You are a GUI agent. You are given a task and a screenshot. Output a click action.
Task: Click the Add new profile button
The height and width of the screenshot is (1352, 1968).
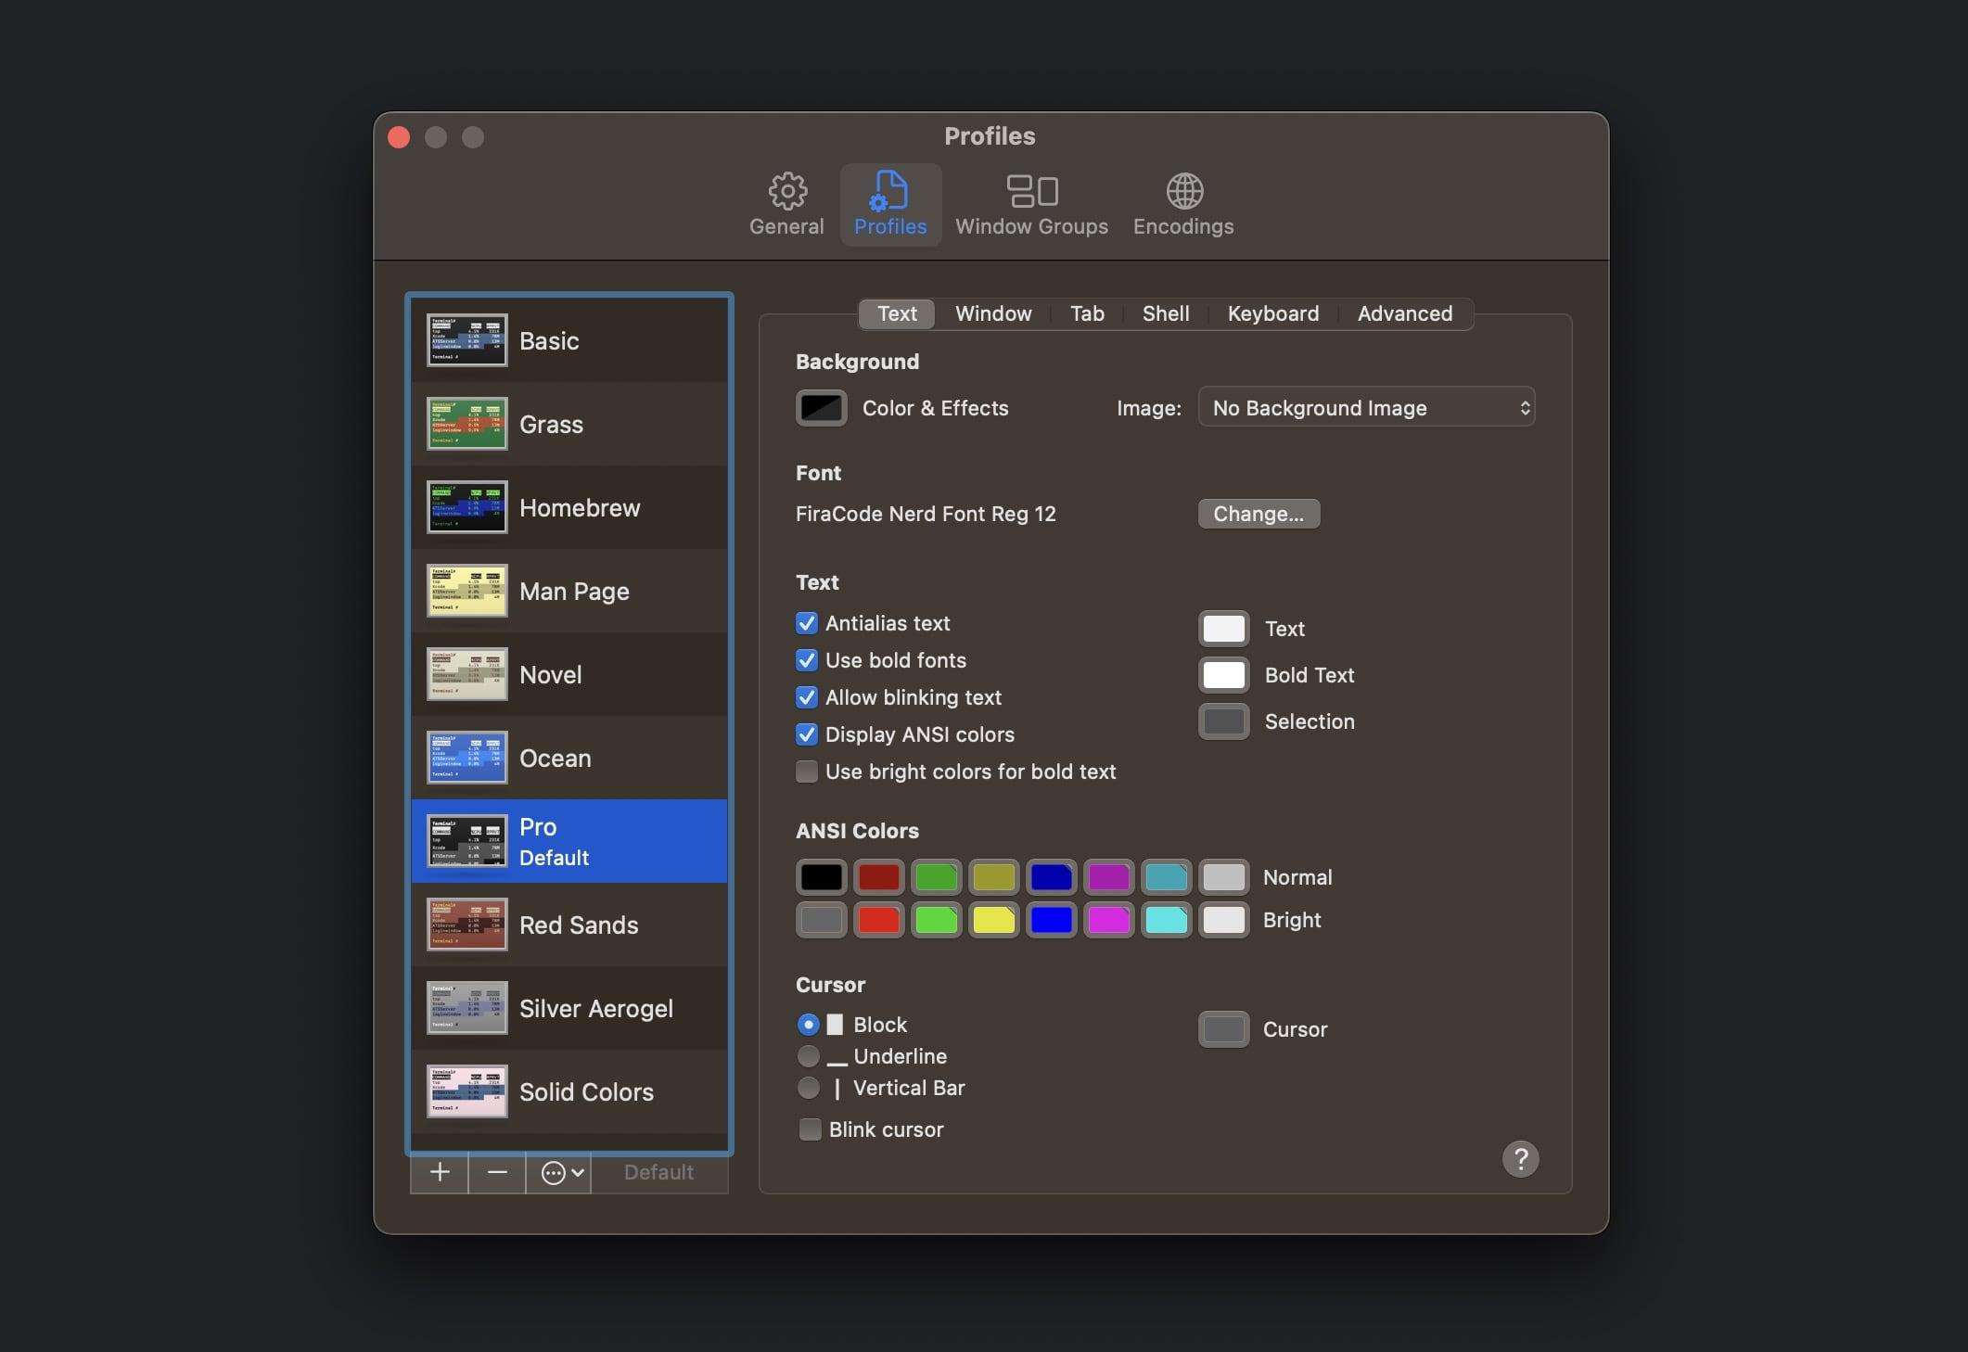point(440,1171)
